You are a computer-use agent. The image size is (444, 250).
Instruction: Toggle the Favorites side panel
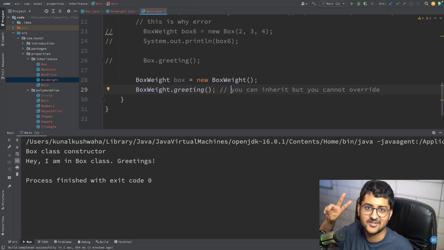click(x=3, y=226)
